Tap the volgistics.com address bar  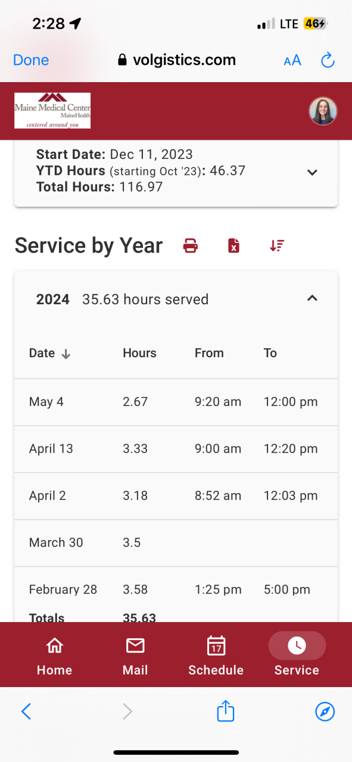coord(177,60)
